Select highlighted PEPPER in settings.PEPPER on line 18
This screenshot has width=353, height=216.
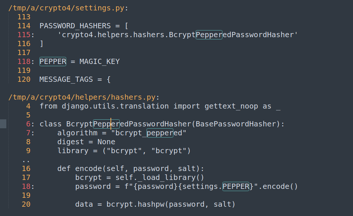[235, 186]
